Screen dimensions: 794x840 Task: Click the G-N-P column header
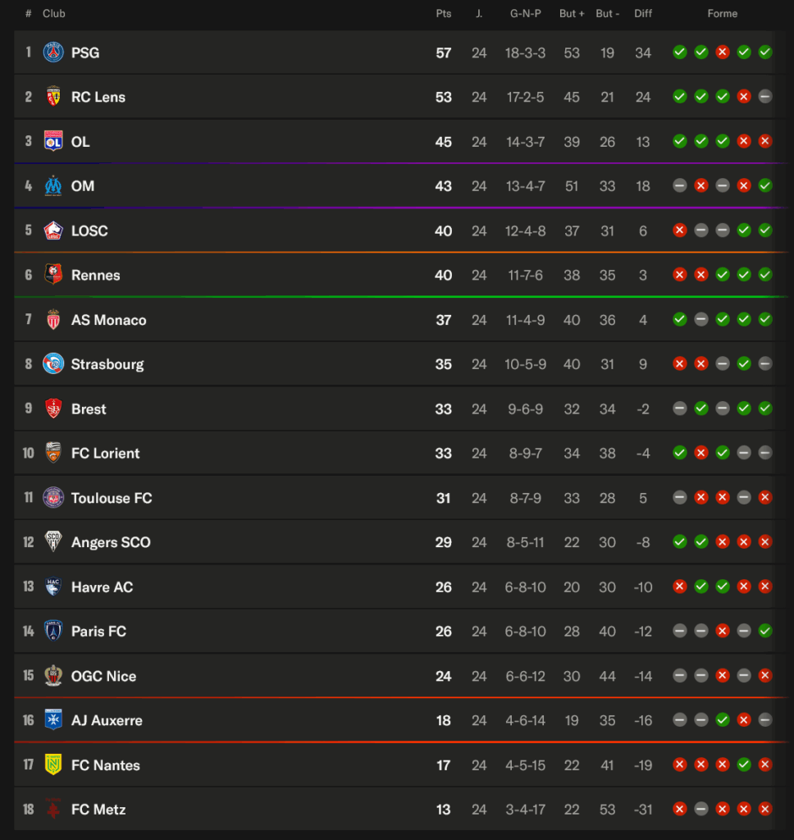point(526,14)
